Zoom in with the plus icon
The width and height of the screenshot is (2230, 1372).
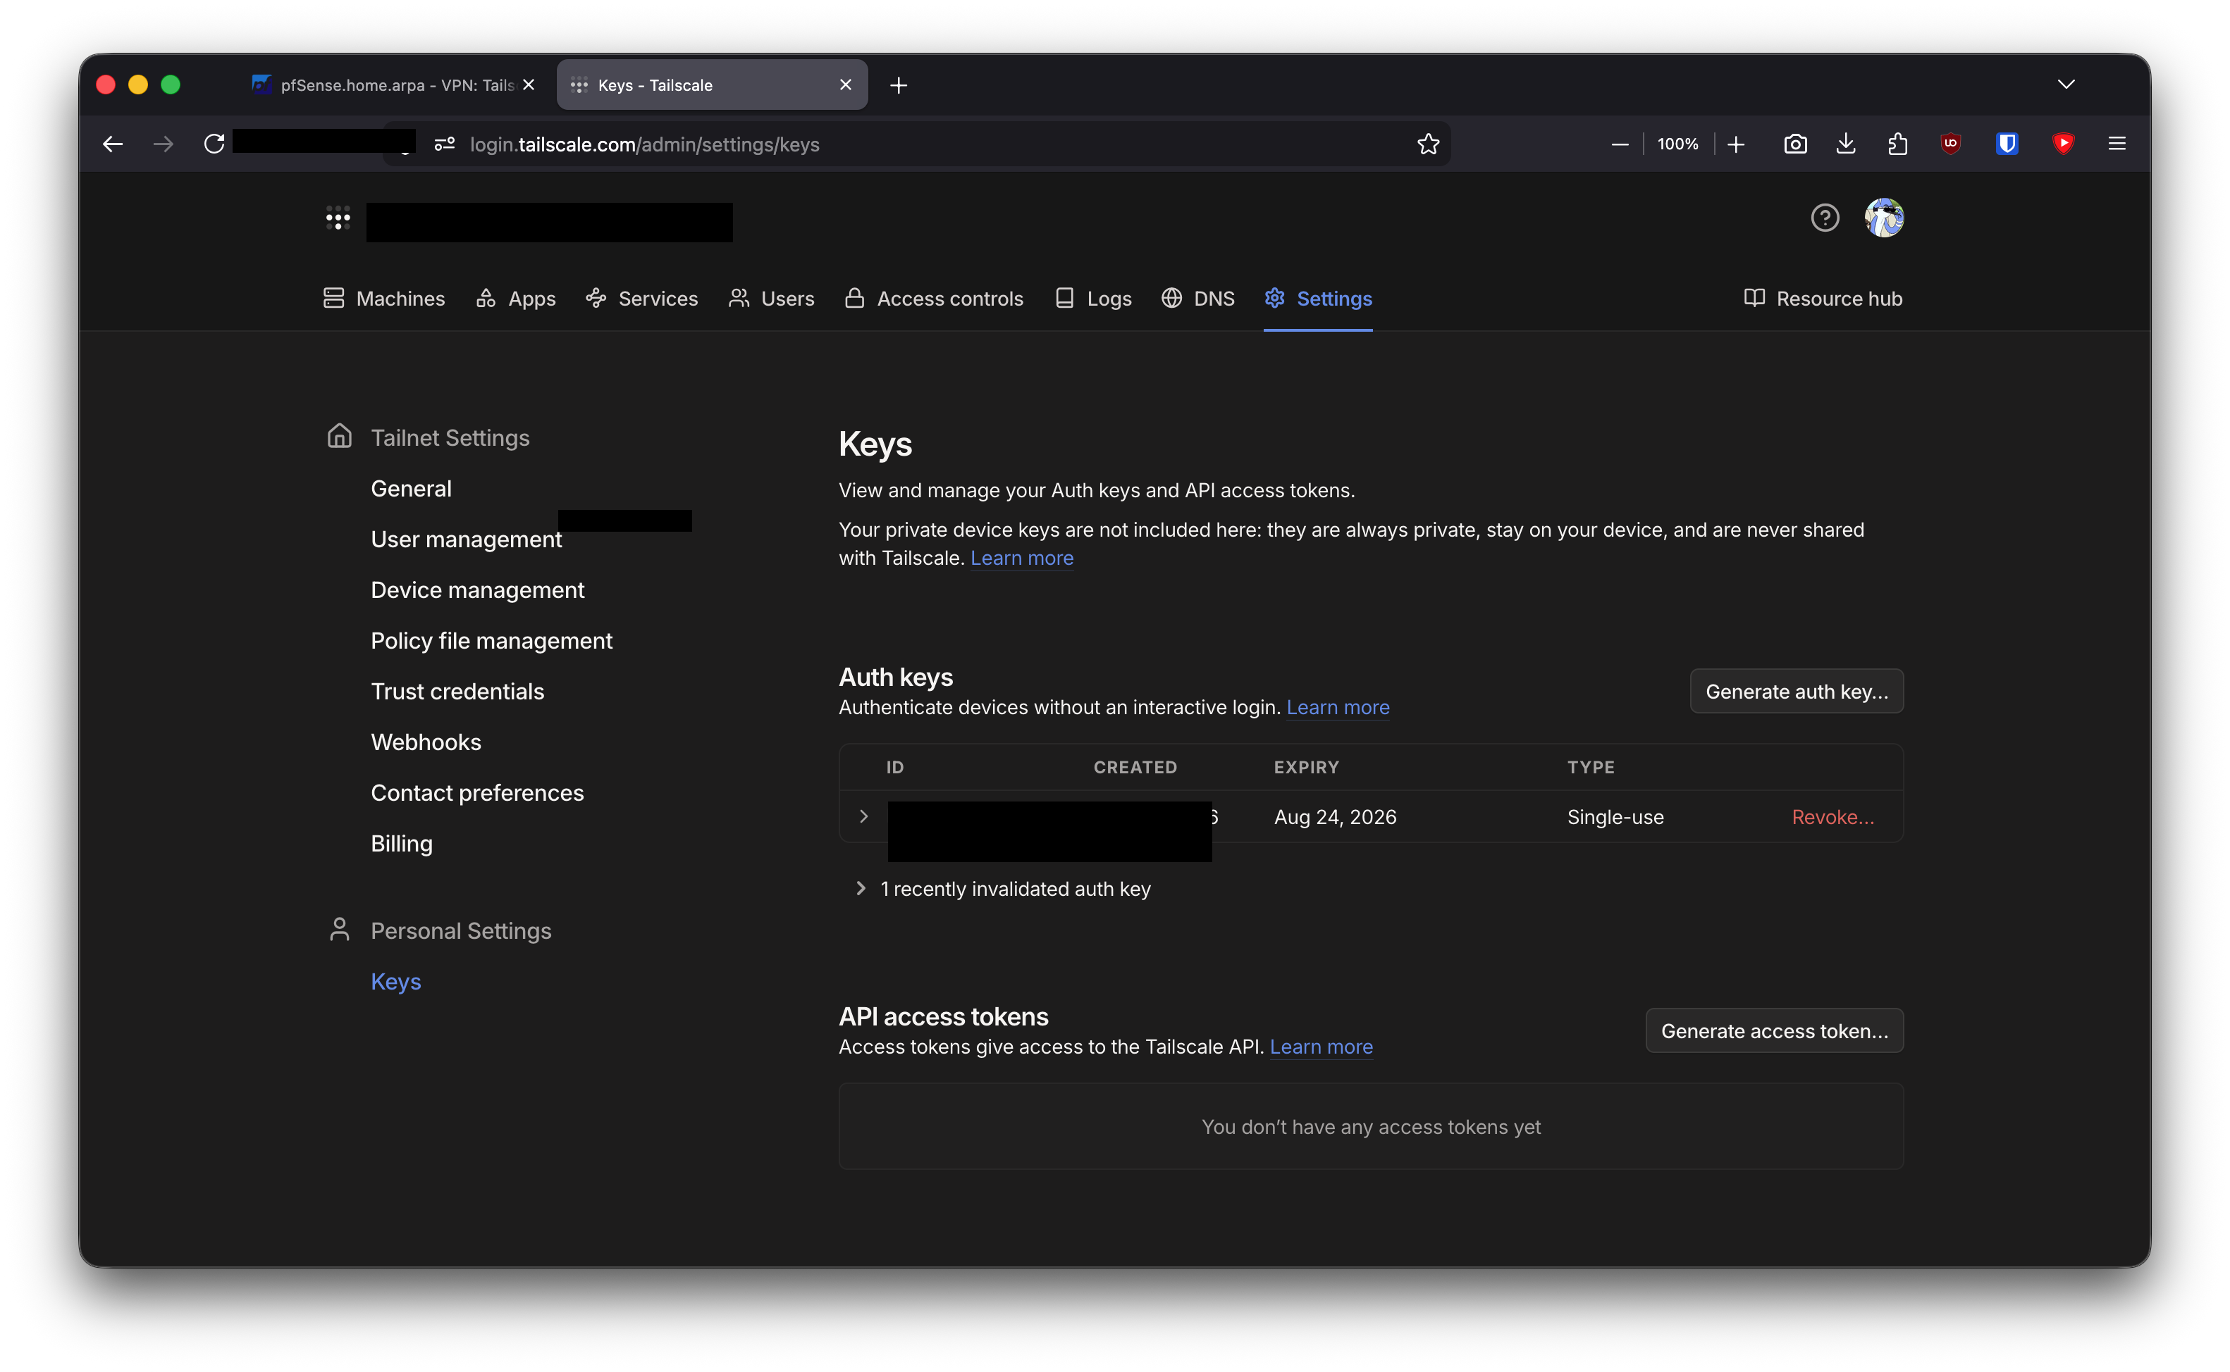1735,144
